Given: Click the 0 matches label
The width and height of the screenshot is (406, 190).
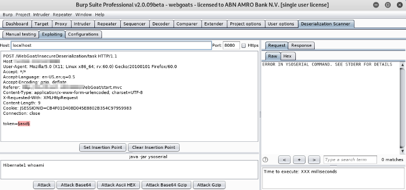Looking at the screenshot, I should tap(392, 160).
